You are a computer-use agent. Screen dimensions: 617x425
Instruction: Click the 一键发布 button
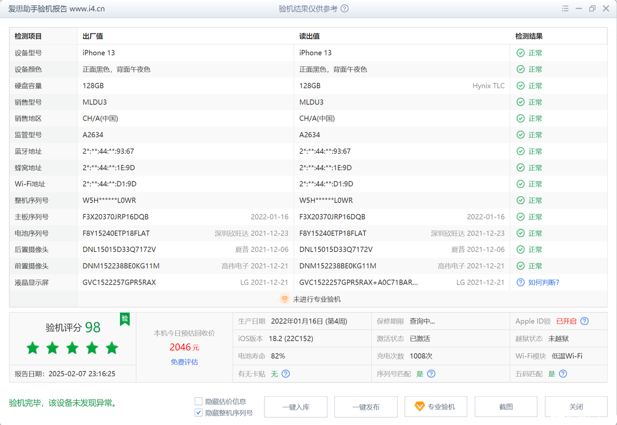click(x=365, y=407)
